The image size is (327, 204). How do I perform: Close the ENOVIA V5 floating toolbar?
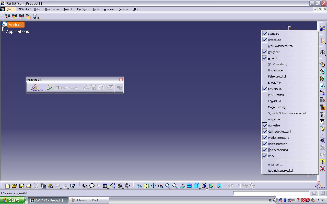coord(121,80)
